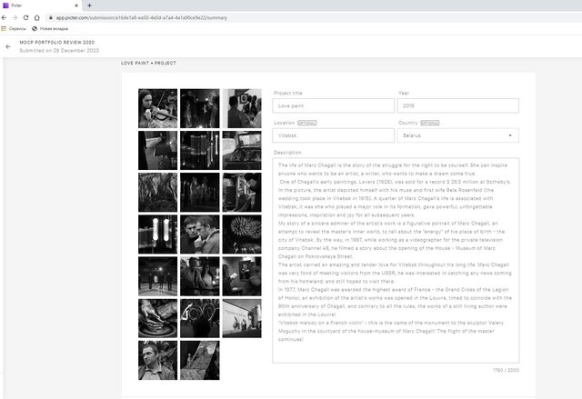Viewport: 582px width, 399px height.
Task: Click the padlock site info icon
Action: tap(51, 17)
